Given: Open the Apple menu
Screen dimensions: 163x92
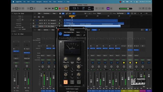Looking at the screenshot, I should click(13, 2).
